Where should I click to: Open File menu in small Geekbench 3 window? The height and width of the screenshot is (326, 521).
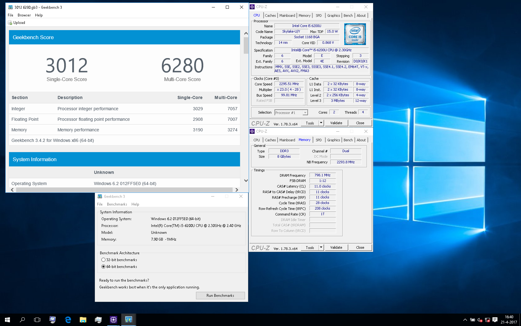100,204
